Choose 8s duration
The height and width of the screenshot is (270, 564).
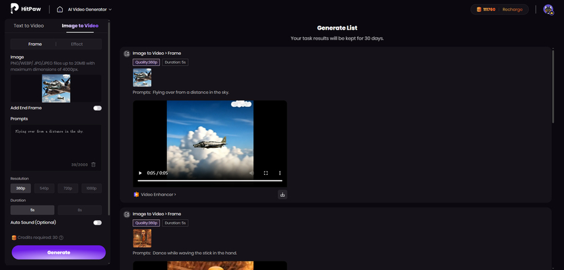coord(80,210)
